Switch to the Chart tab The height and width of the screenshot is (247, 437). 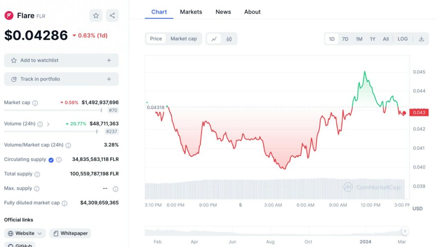[159, 12]
